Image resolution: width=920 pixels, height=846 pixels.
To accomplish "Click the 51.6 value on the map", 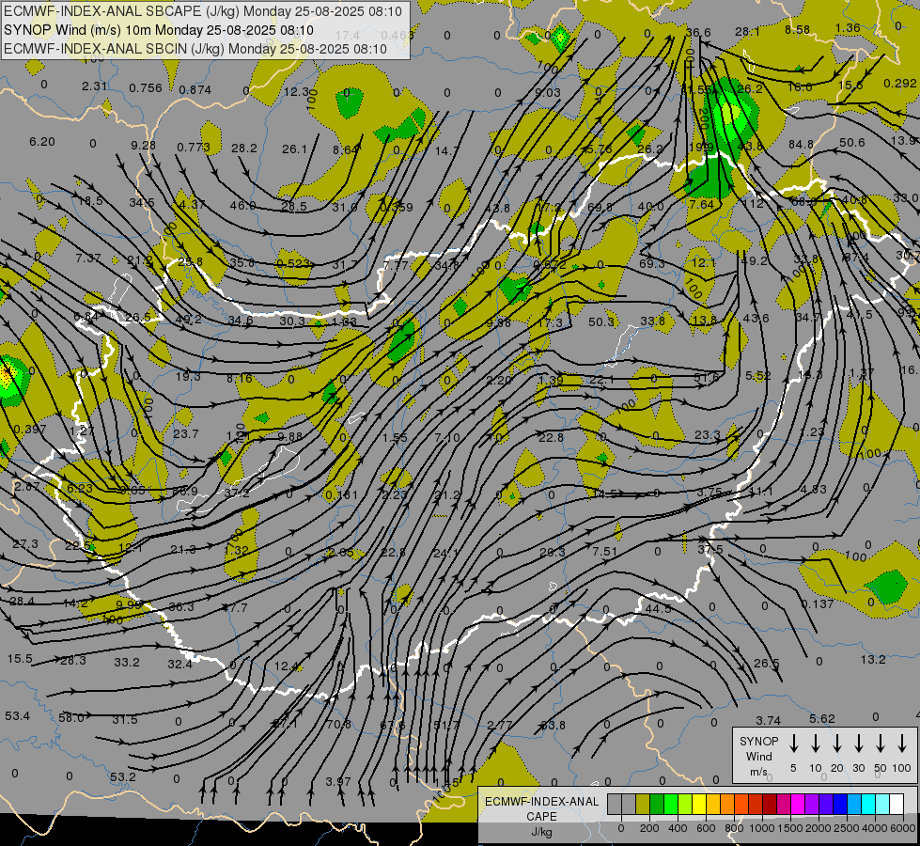I will click(707, 378).
